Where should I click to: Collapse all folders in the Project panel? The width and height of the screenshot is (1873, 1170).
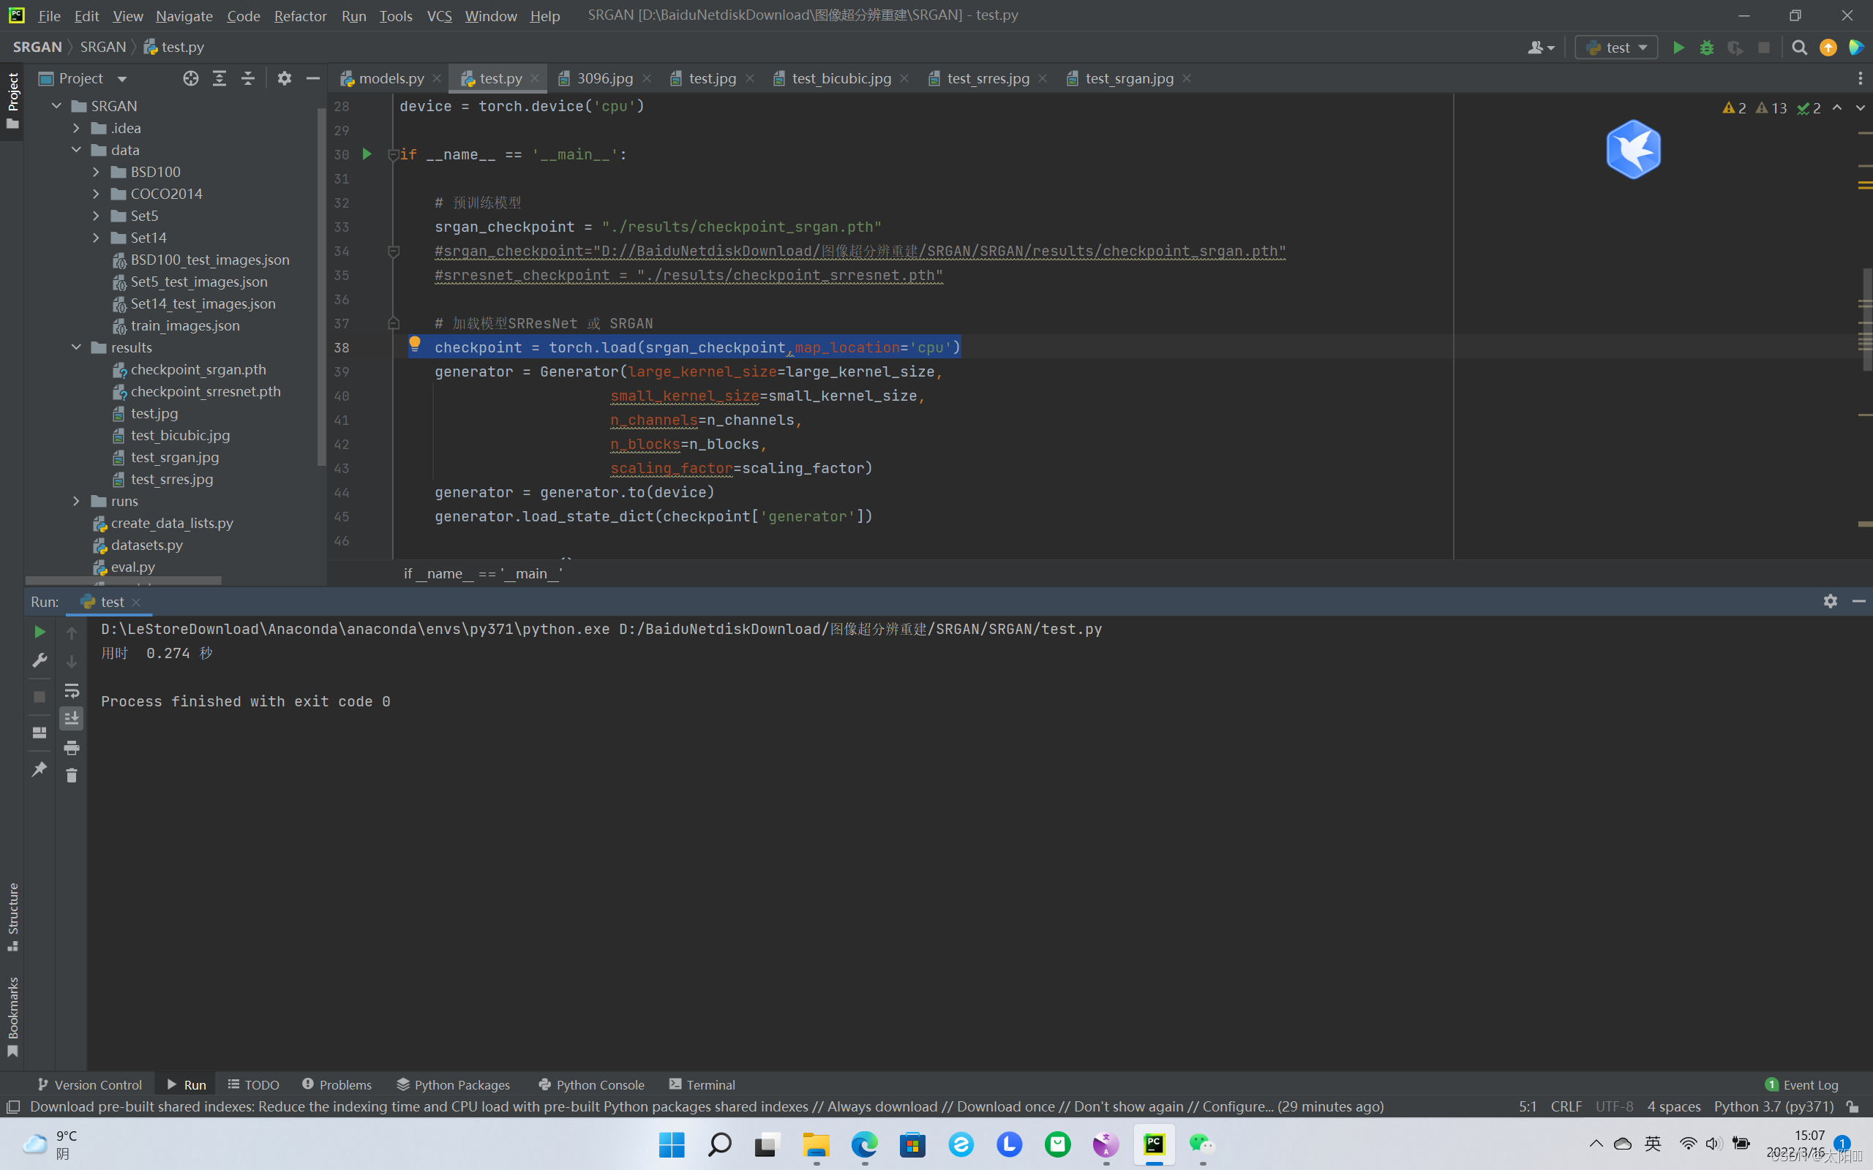click(x=248, y=78)
